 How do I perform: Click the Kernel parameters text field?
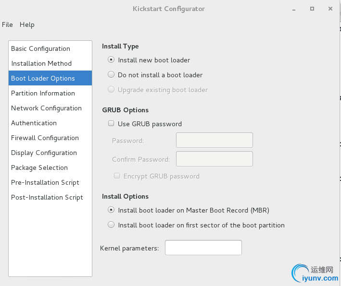click(203, 248)
